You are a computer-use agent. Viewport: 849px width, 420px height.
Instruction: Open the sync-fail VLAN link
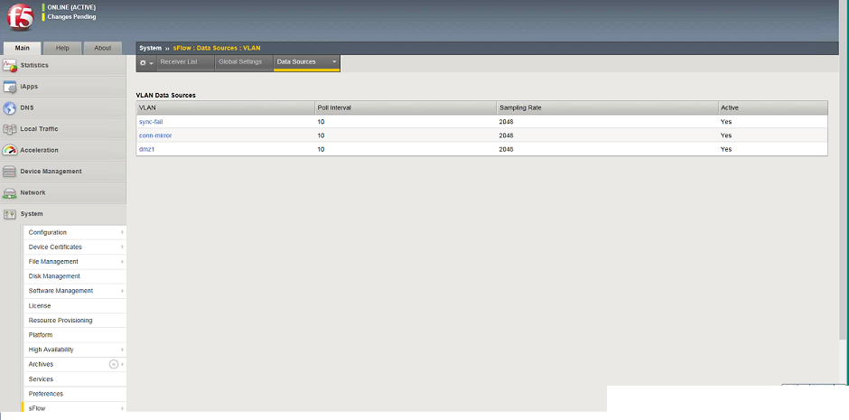pyautogui.click(x=151, y=122)
